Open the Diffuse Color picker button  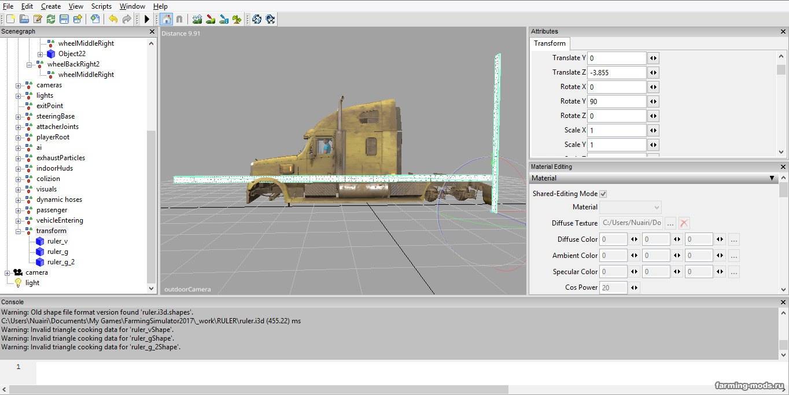pos(734,239)
